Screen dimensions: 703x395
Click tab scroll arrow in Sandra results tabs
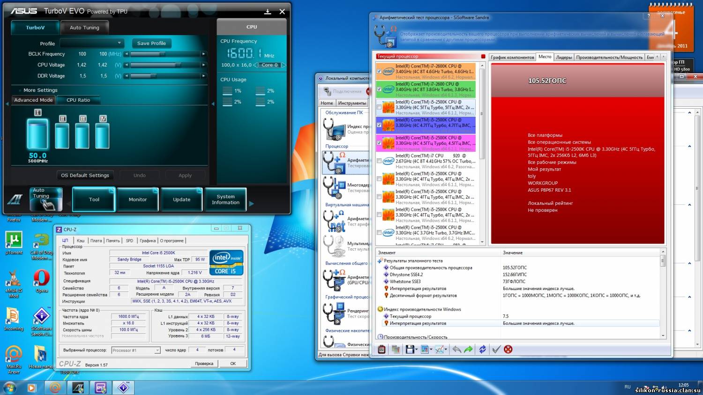point(664,57)
